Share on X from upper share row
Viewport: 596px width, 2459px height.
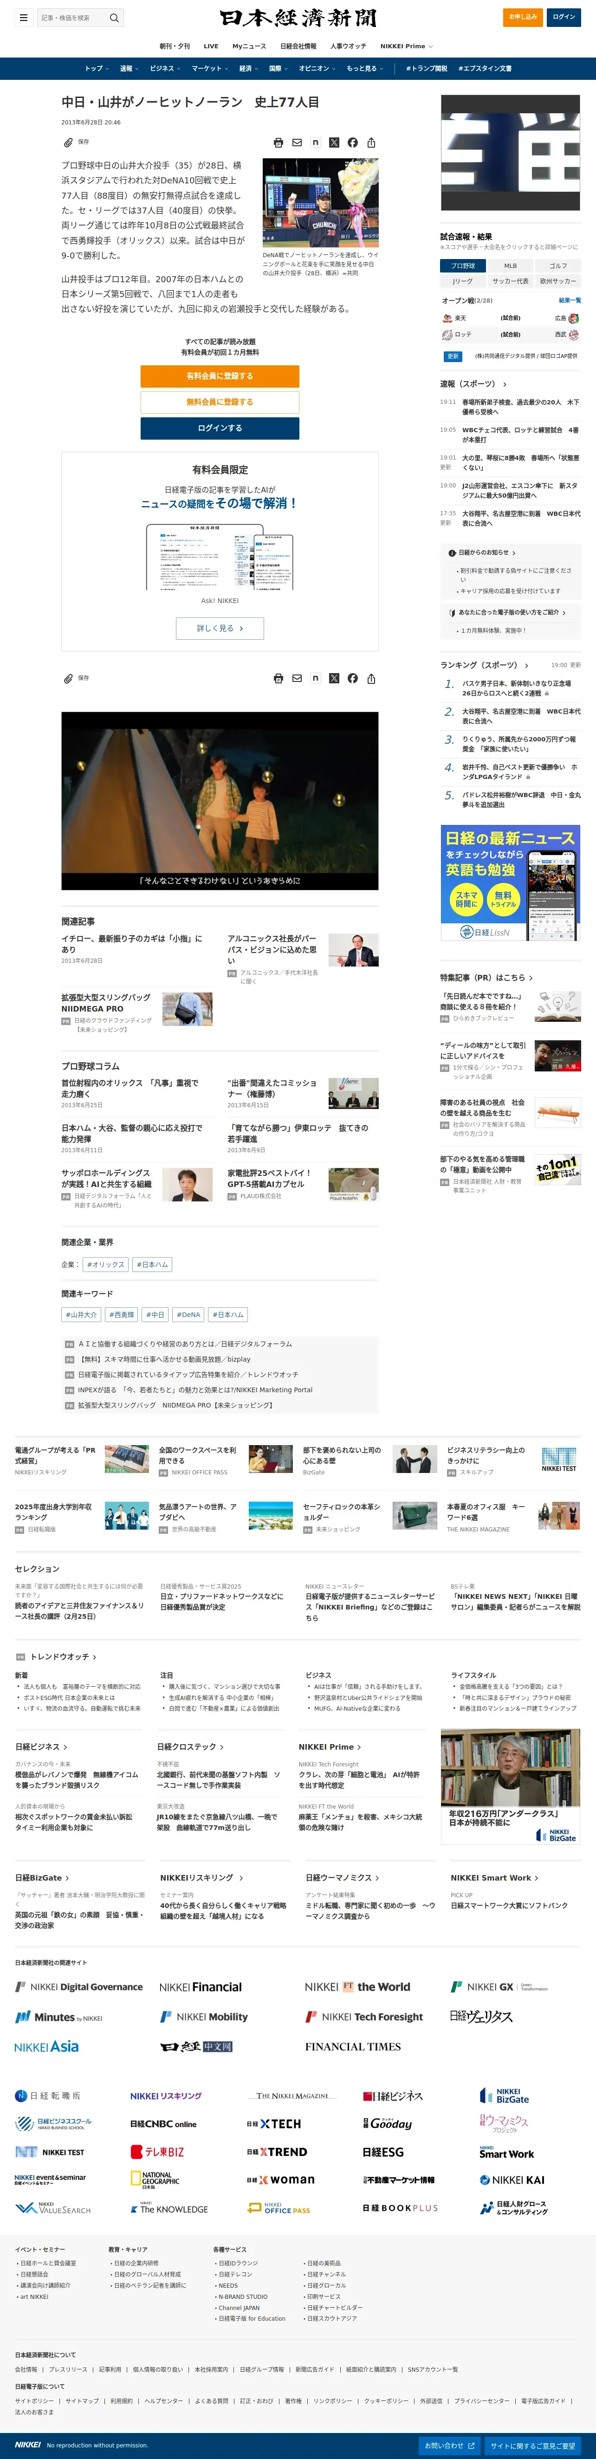pos(334,142)
